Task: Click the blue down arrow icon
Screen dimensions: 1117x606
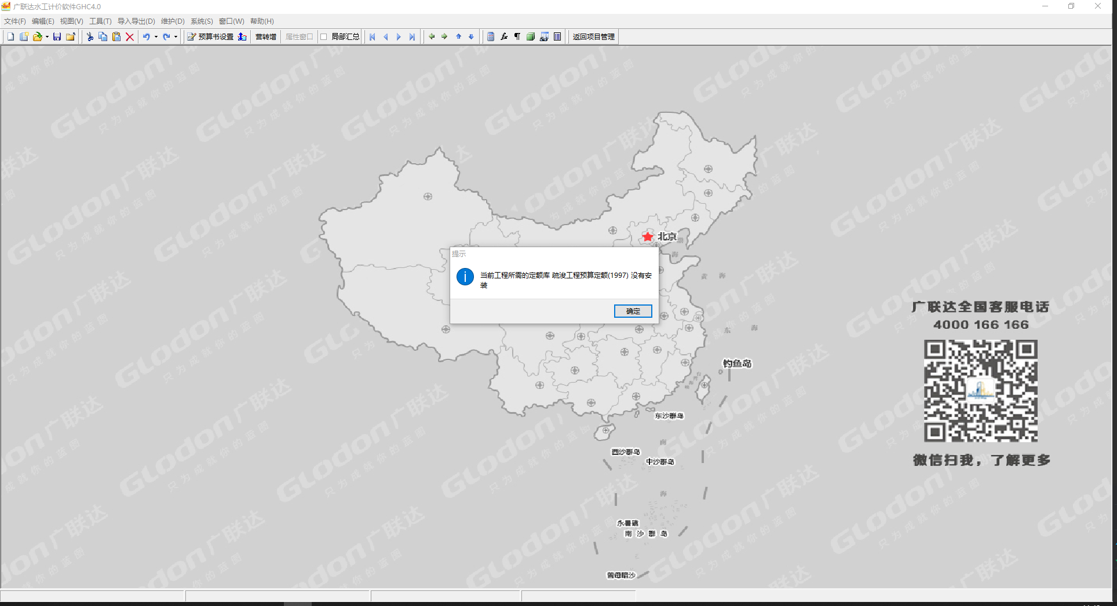Action: (471, 36)
